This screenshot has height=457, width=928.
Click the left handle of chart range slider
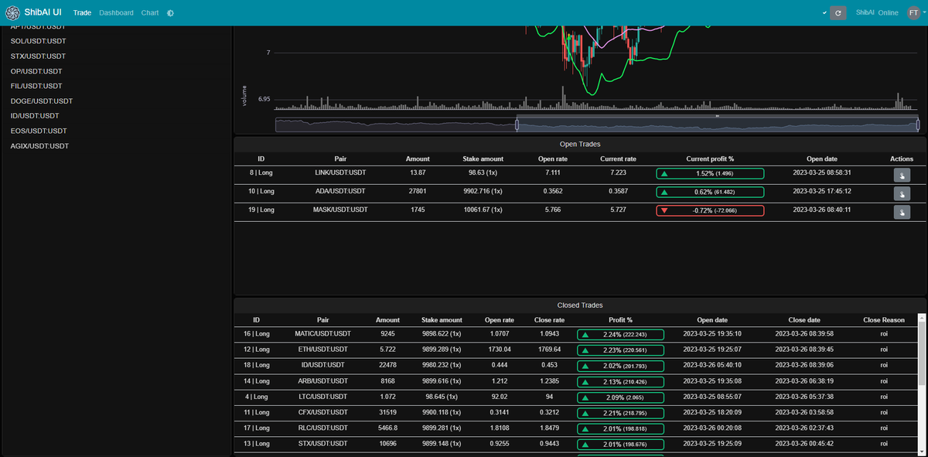pyautogui.click(x=516, y=124)
